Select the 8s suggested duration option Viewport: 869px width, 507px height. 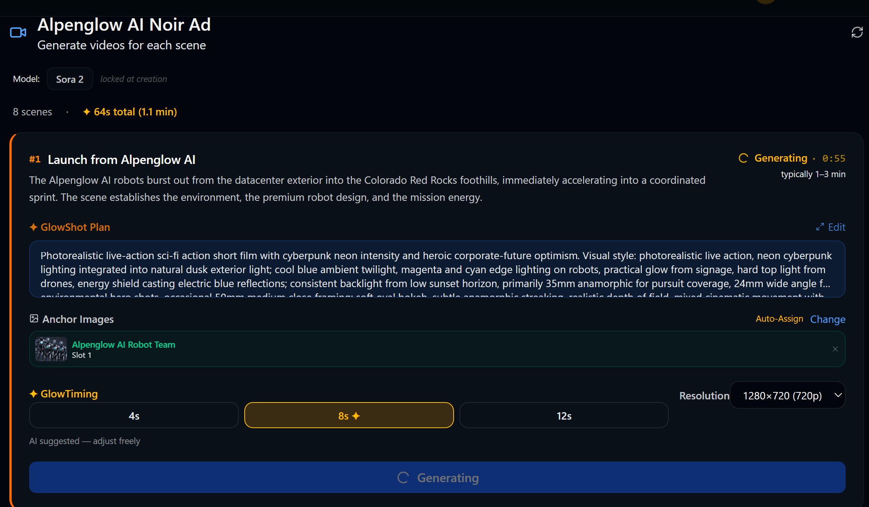coord(349,415)
